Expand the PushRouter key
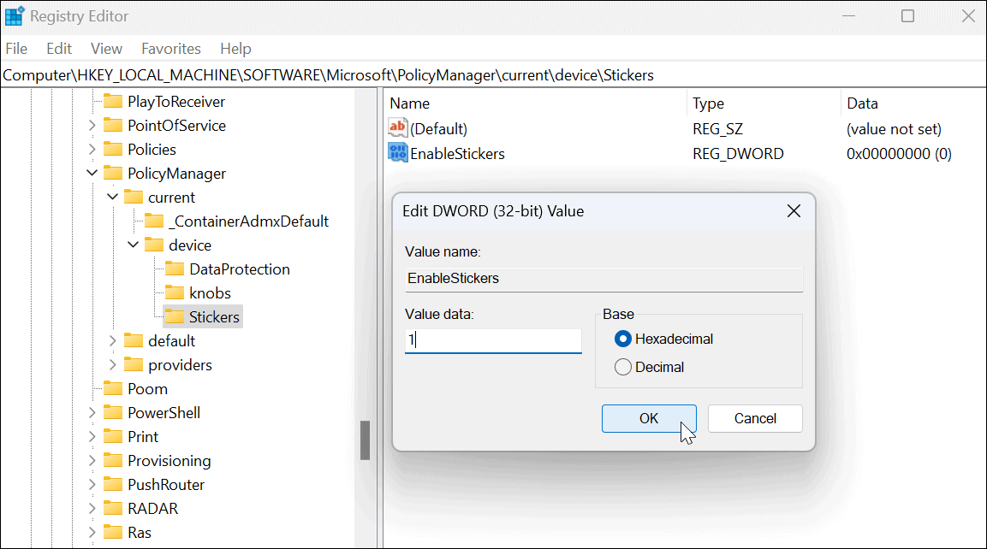Viewport: 987px width, 549px height. [x=91, y=484]
